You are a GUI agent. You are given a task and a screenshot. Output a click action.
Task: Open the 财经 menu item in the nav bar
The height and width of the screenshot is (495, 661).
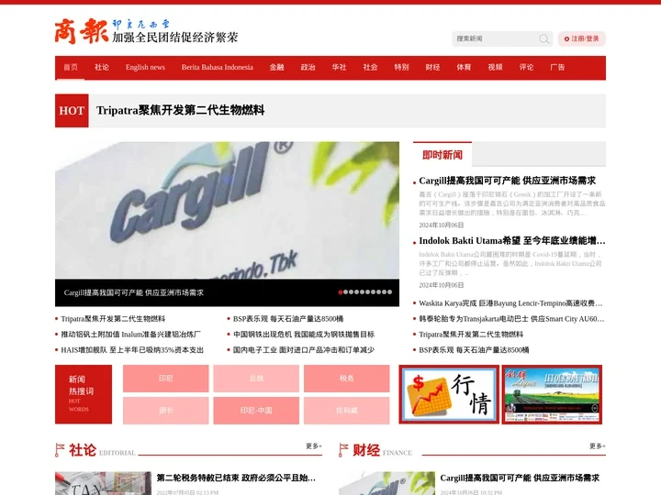point(432,67)
